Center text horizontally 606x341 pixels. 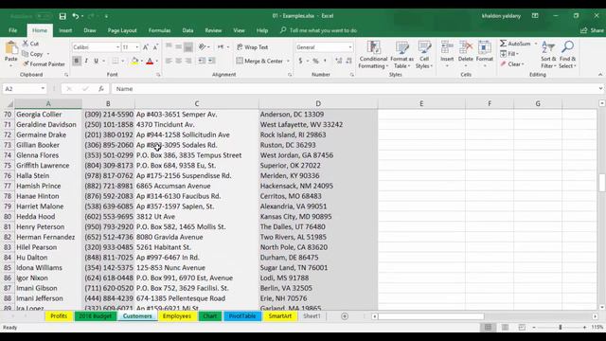click(178, 61)
